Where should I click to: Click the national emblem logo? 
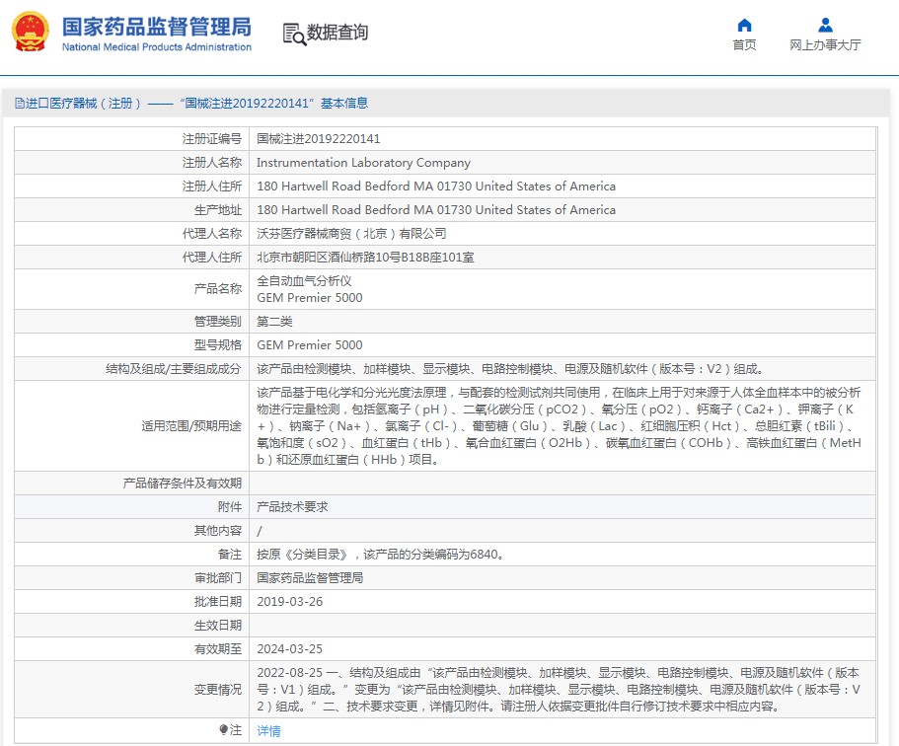31,33
